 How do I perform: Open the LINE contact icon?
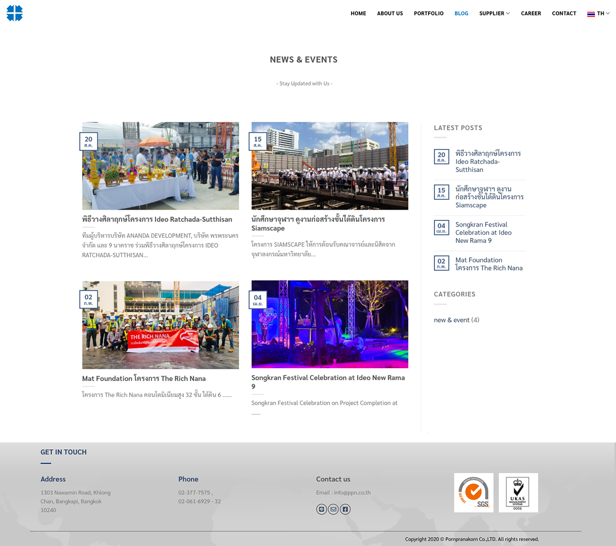pyautogui.click(x=322, y=509)
